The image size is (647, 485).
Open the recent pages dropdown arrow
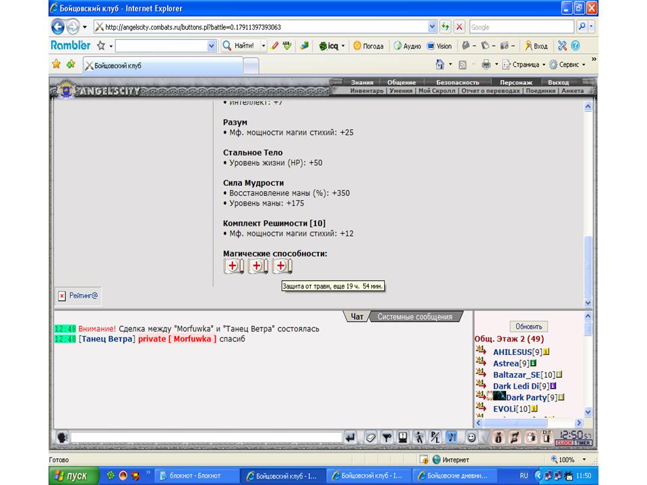(x=85, y=27)
